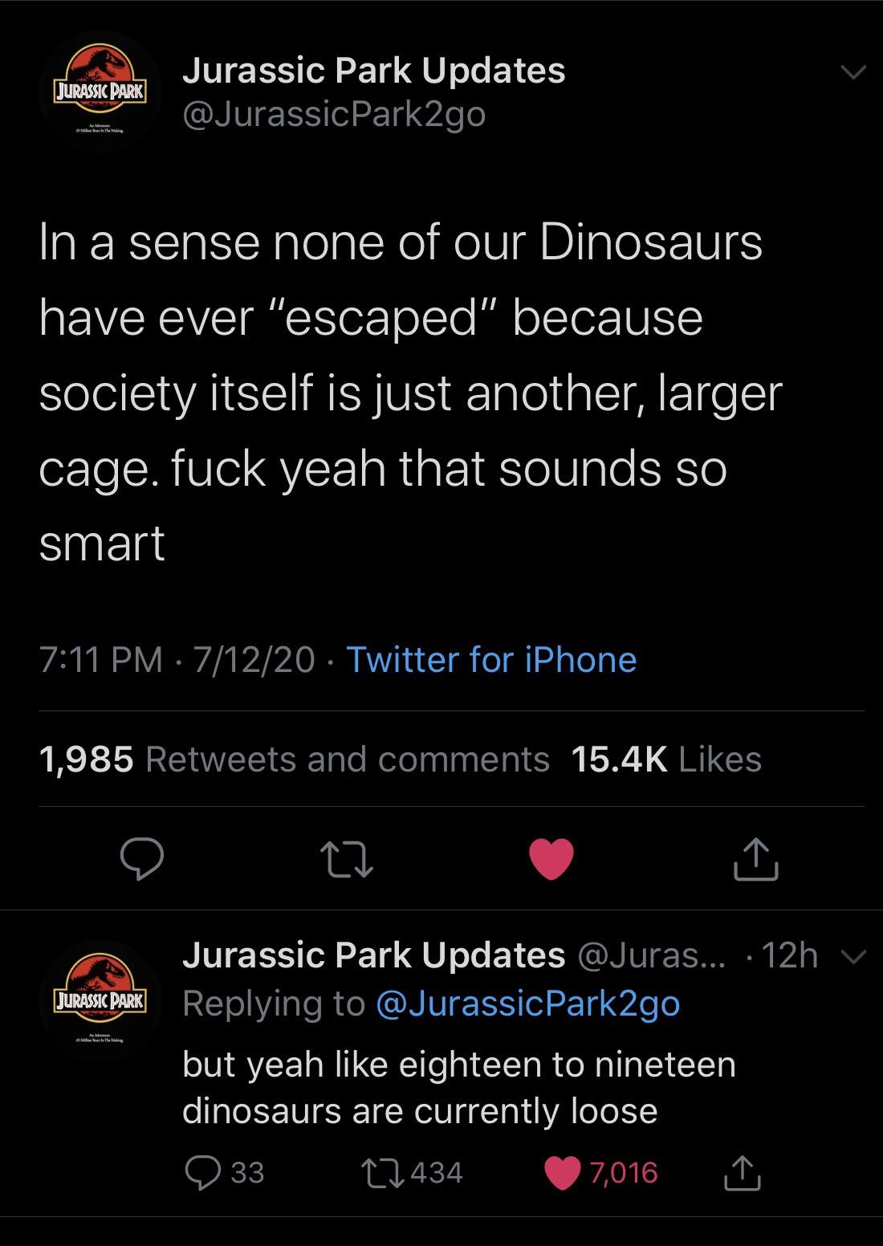Open the @JurassicPark2go handle under main author name
The width and height of the screenshot is (883, 1246).
pos(334,115)
